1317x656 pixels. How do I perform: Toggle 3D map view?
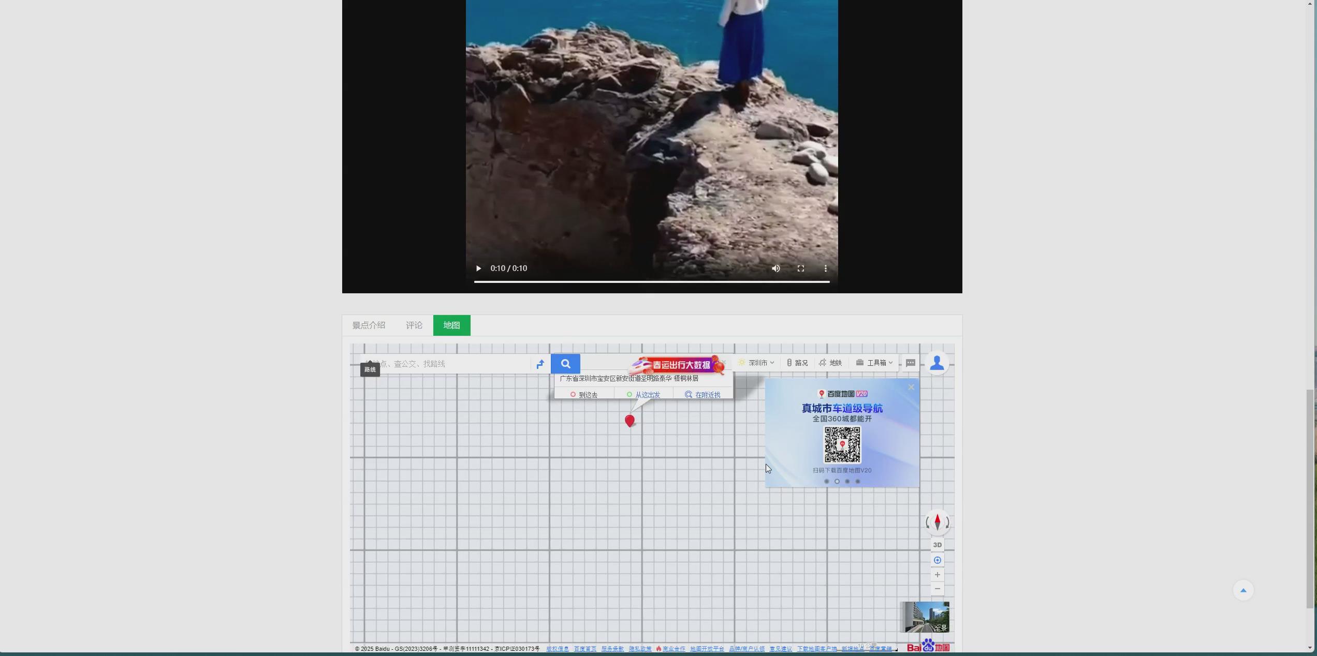[x=938, y=545]
